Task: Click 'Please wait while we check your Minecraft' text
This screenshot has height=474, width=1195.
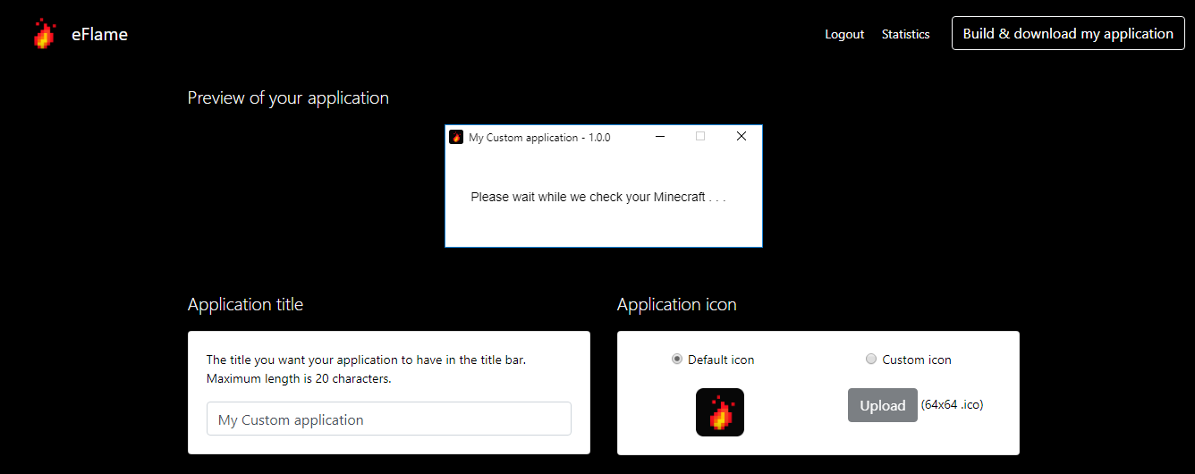Action: [598, 197]
